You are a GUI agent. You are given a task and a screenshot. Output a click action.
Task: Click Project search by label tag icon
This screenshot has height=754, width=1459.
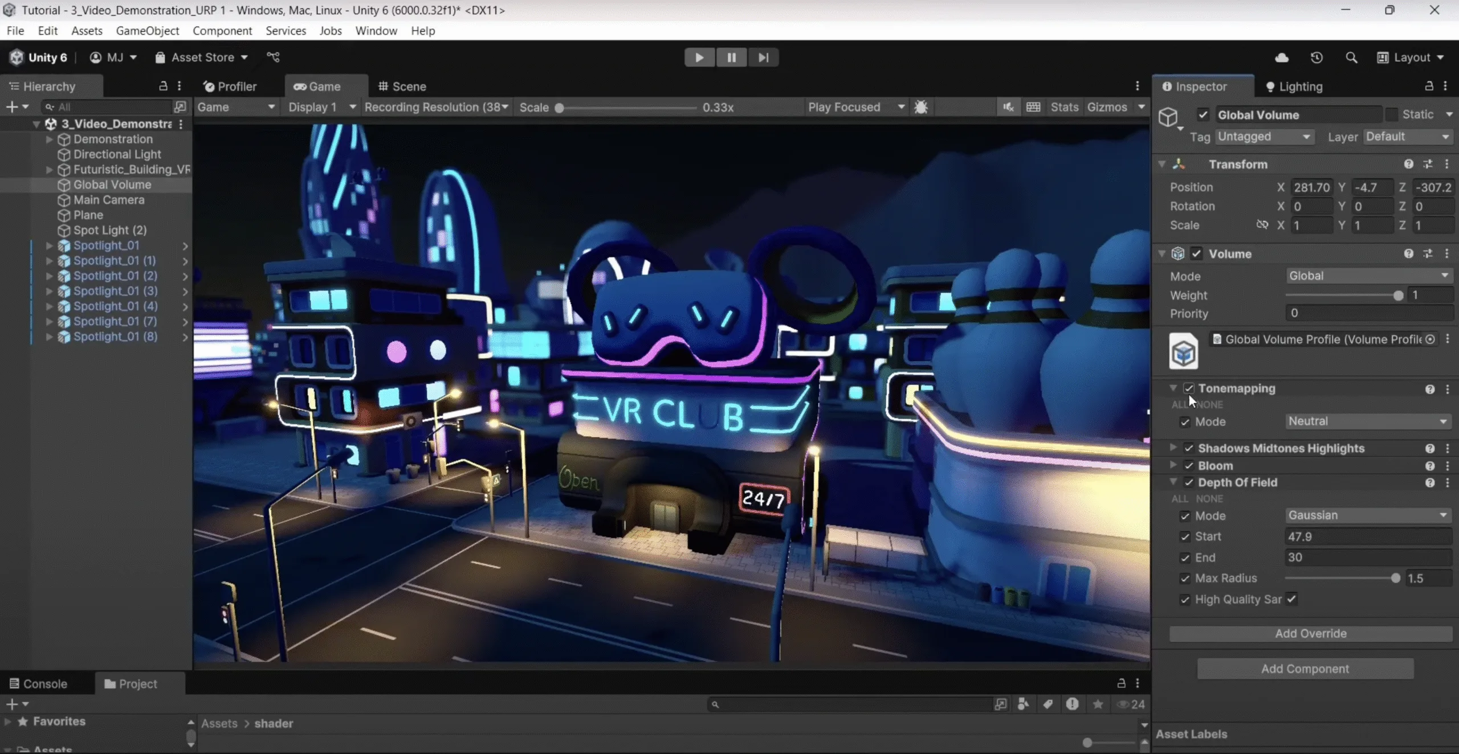(x=1048, y=704)
